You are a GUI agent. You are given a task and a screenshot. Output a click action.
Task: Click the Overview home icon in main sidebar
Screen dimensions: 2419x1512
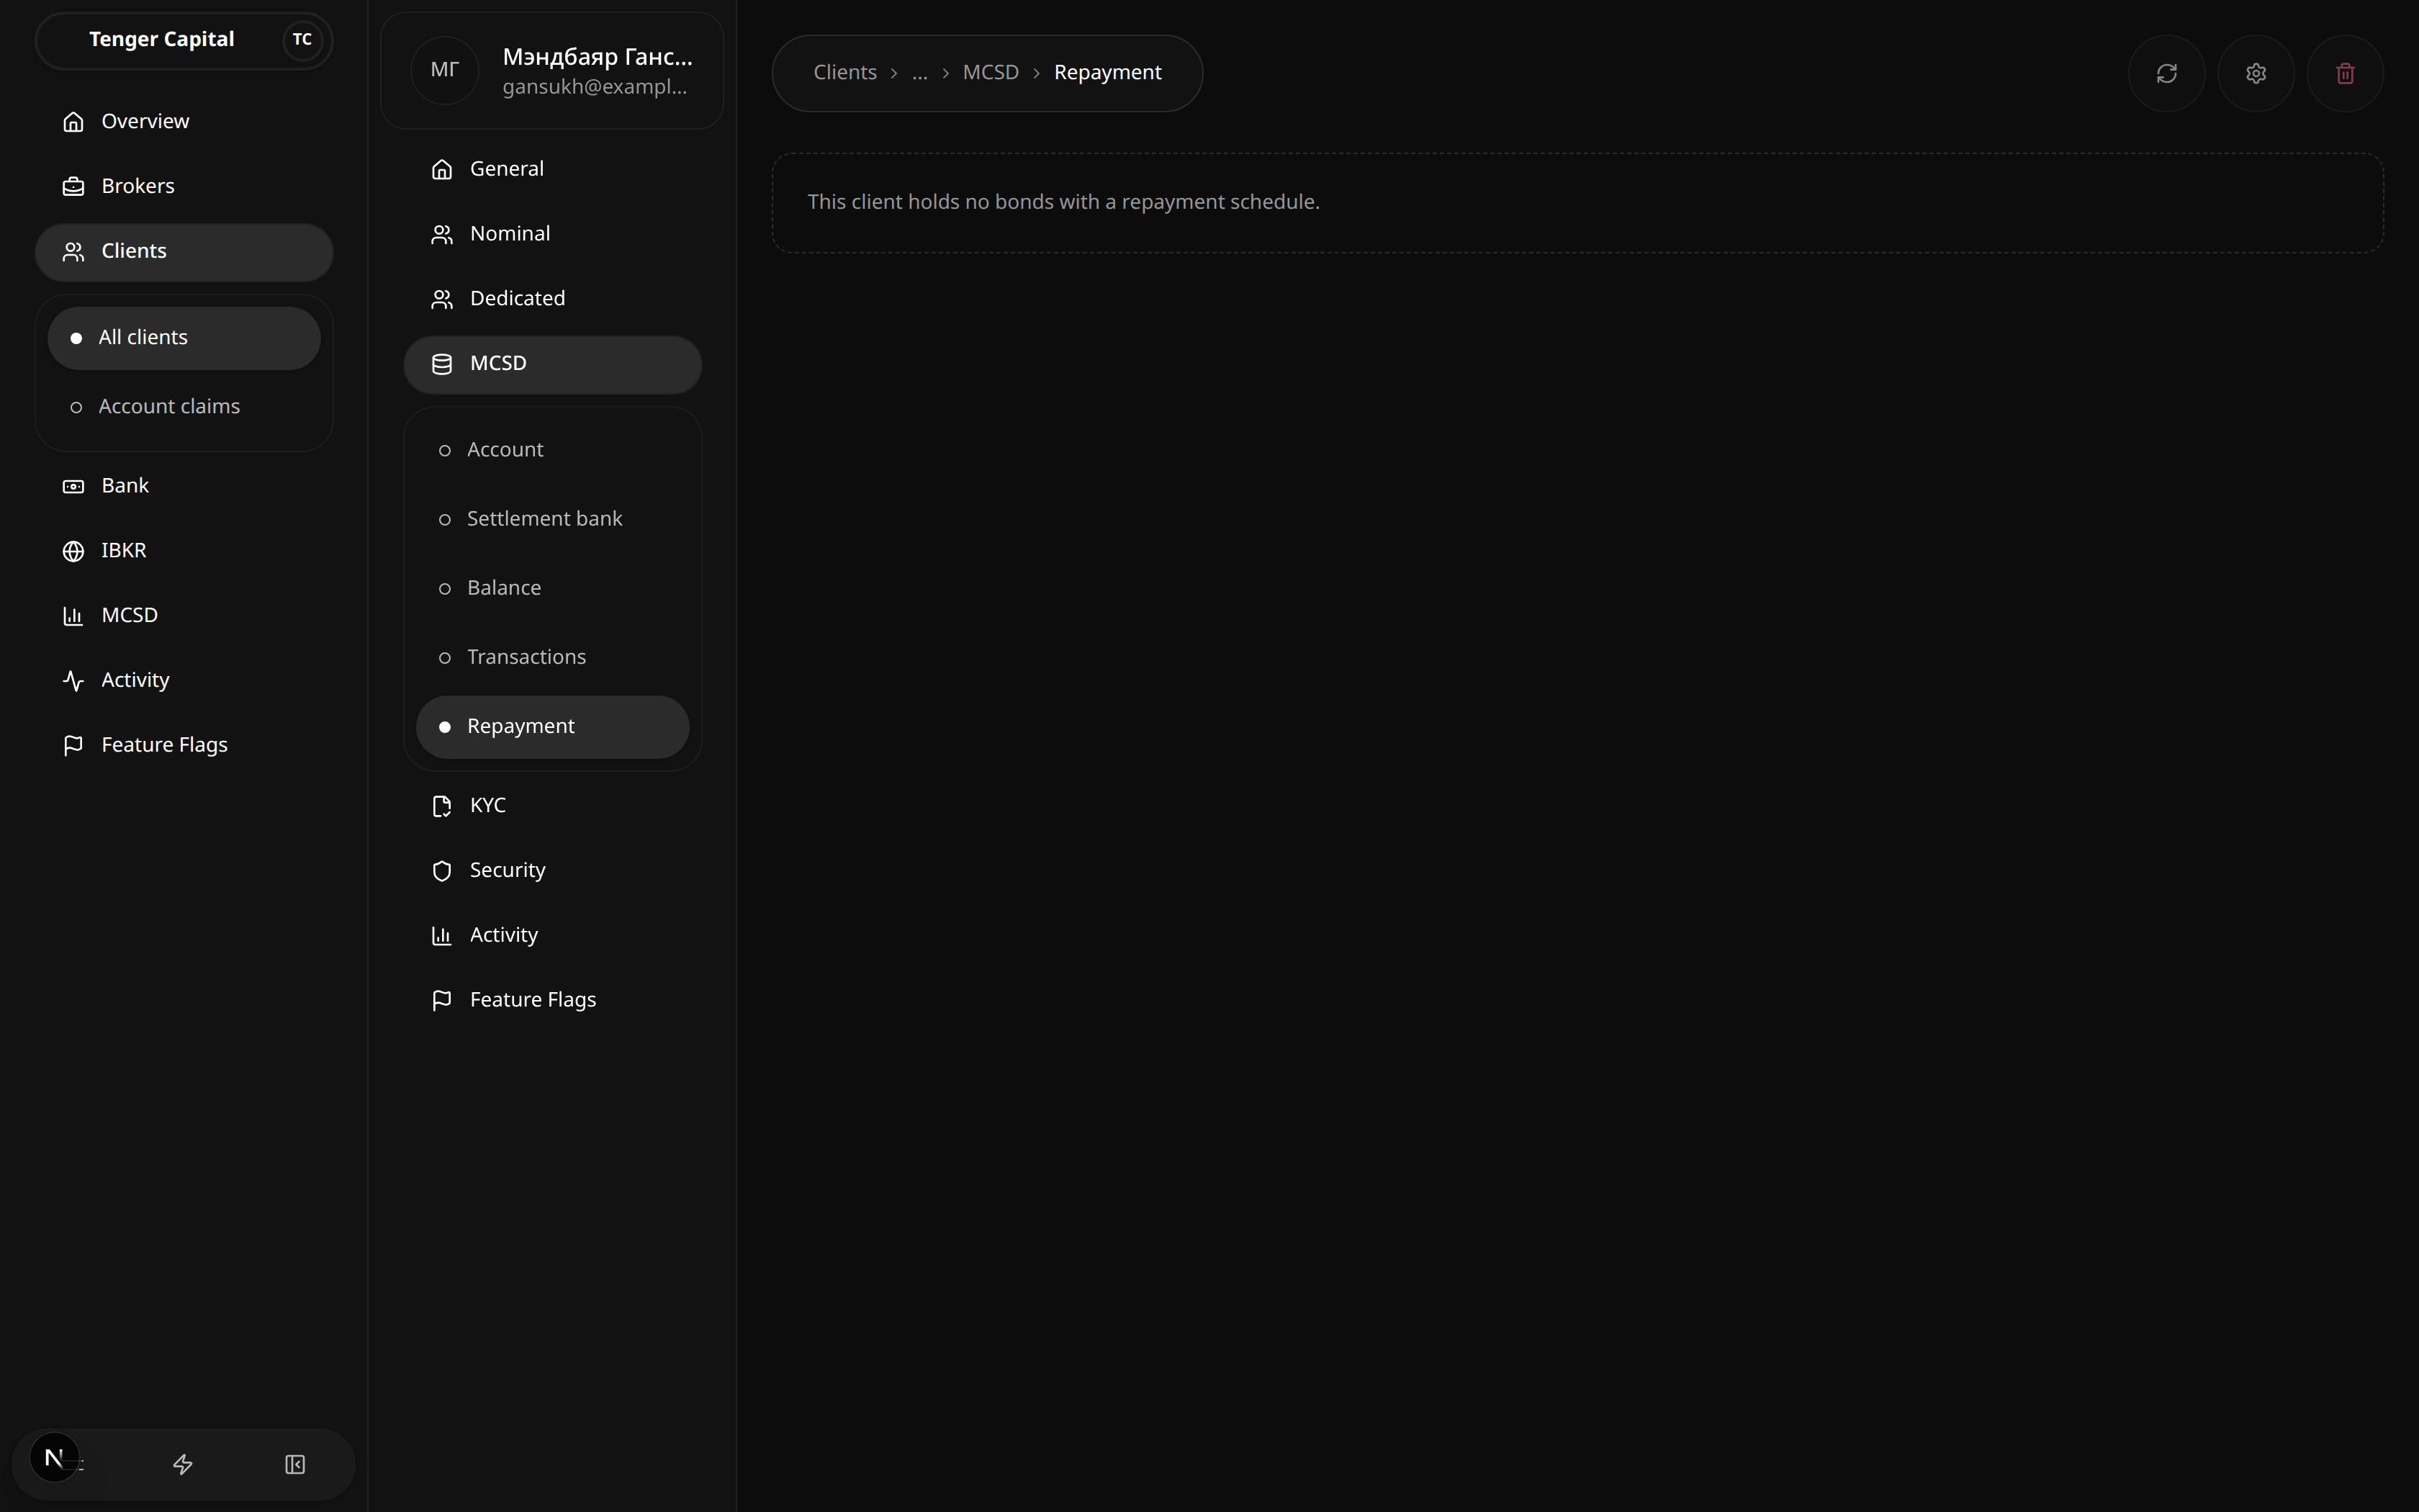73,121
